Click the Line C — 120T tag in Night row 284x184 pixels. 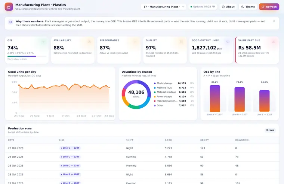70,148
